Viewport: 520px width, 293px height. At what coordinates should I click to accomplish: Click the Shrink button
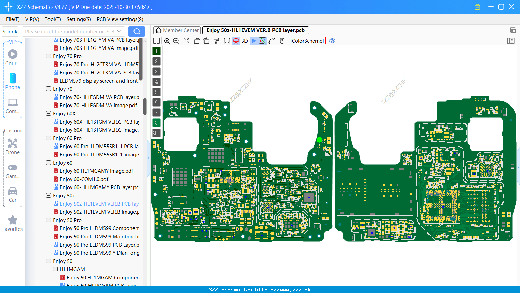pyautogui.click(x=10, y=31)
